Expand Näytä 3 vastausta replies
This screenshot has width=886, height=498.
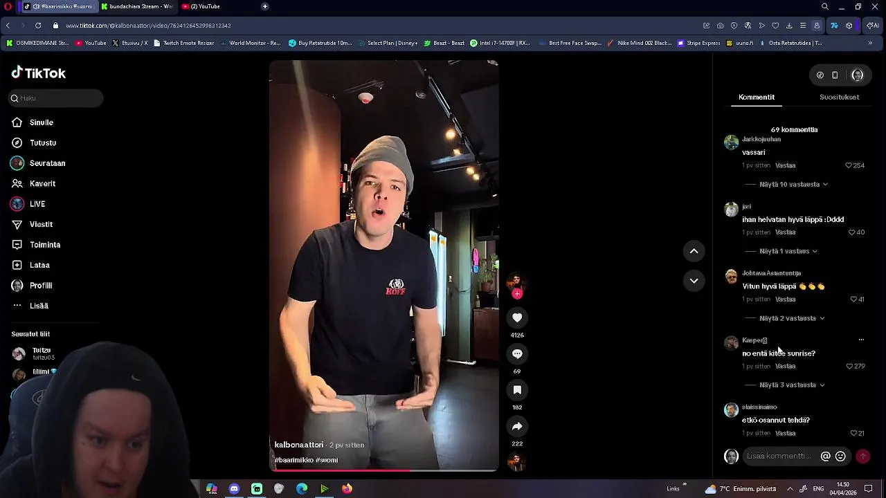pyautogui.click(x=792, y=385)
